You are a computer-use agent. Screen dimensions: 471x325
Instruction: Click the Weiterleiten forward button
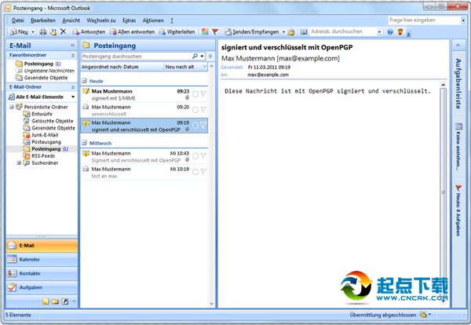click(177, 32)
